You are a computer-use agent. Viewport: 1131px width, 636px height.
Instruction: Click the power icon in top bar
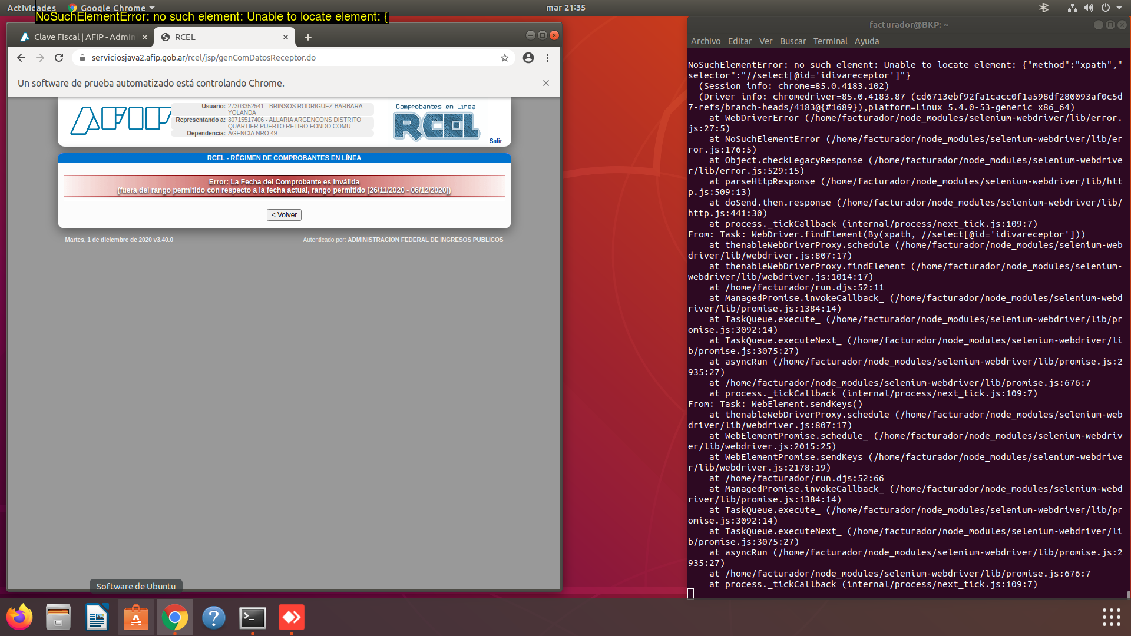pyautogui.click(x=1106, y=8)
